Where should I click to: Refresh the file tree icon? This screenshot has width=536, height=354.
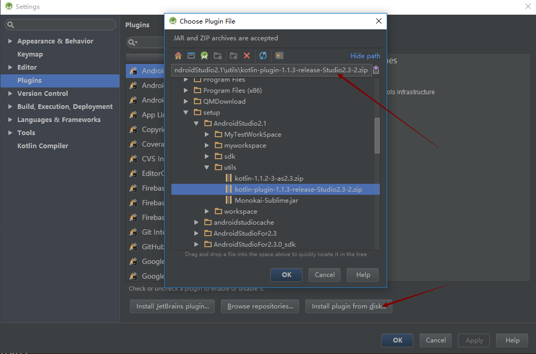click(x=263, y=56)
